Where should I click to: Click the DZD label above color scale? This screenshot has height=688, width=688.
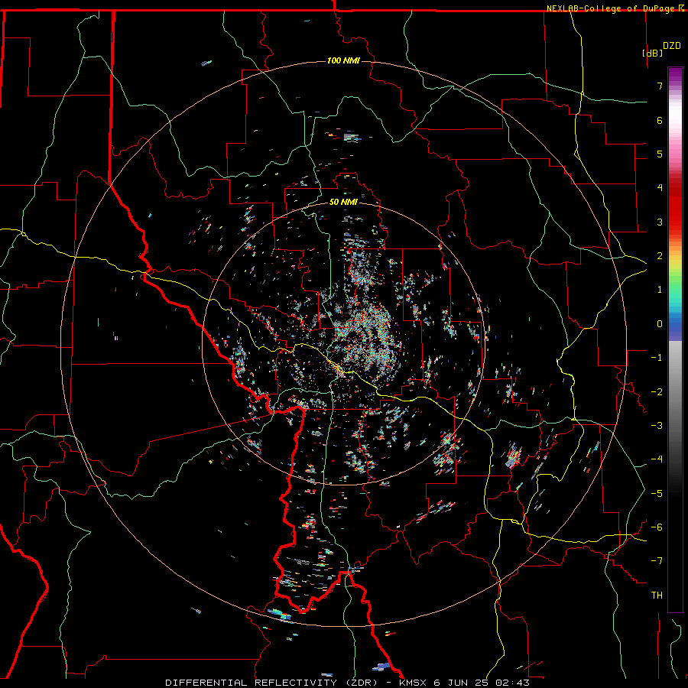point(672,46)
